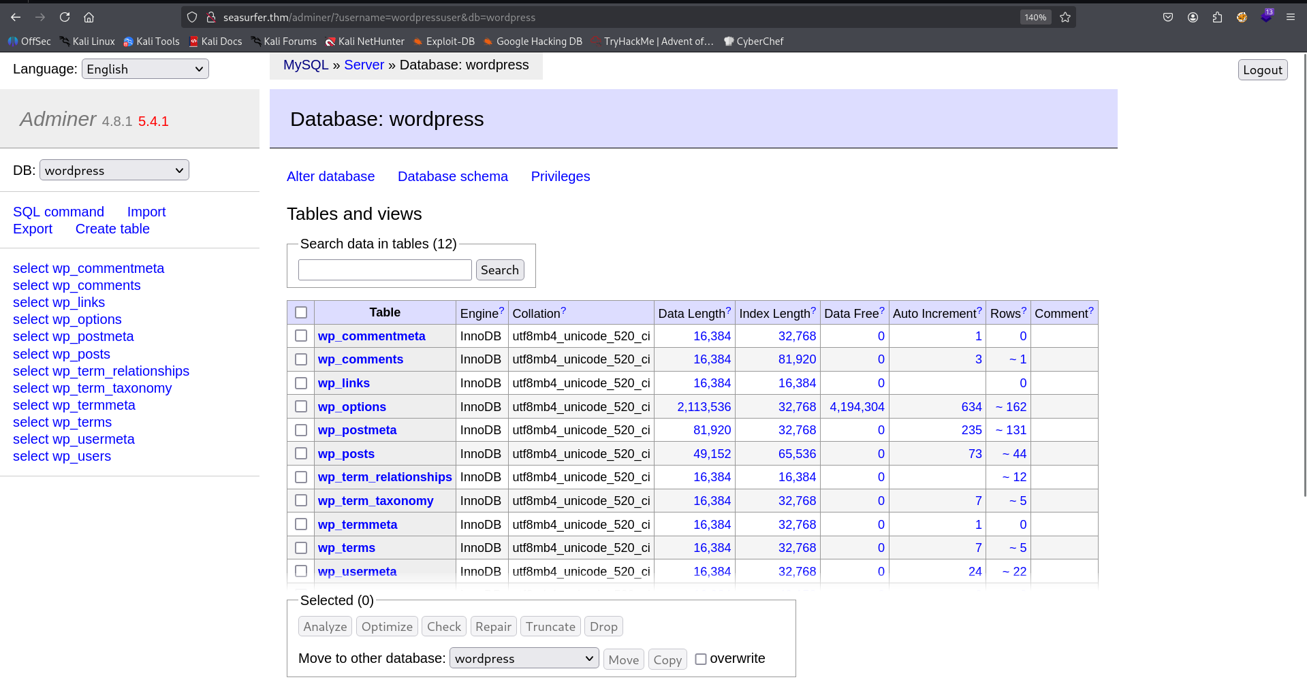Click the browser reload icon
The image size is (1307, 684).
click(65, 17)
